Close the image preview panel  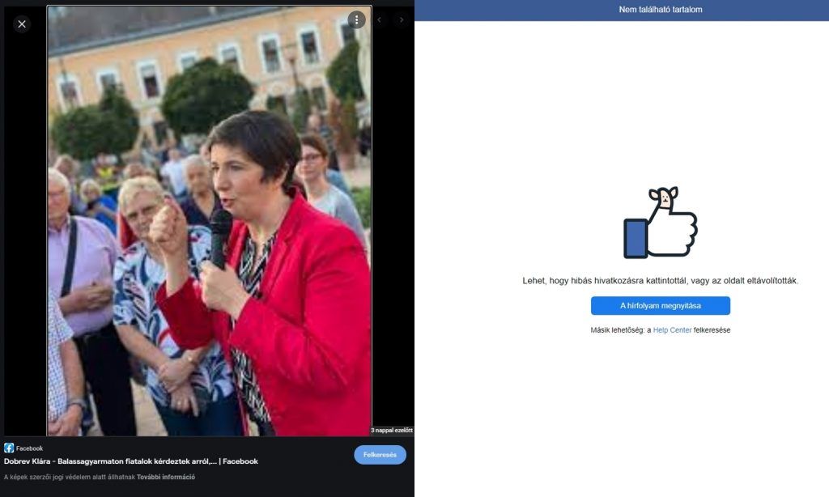(x=22, y=23)
